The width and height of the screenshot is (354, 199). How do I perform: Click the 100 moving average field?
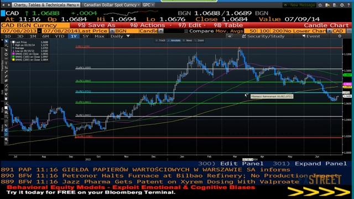point(264,31)
